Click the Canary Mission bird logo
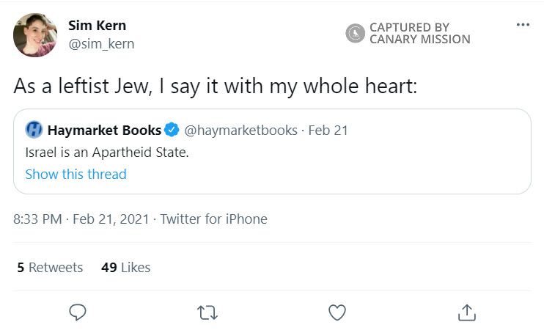This screenshot has width=544, height=333. [x=355, y=34]
